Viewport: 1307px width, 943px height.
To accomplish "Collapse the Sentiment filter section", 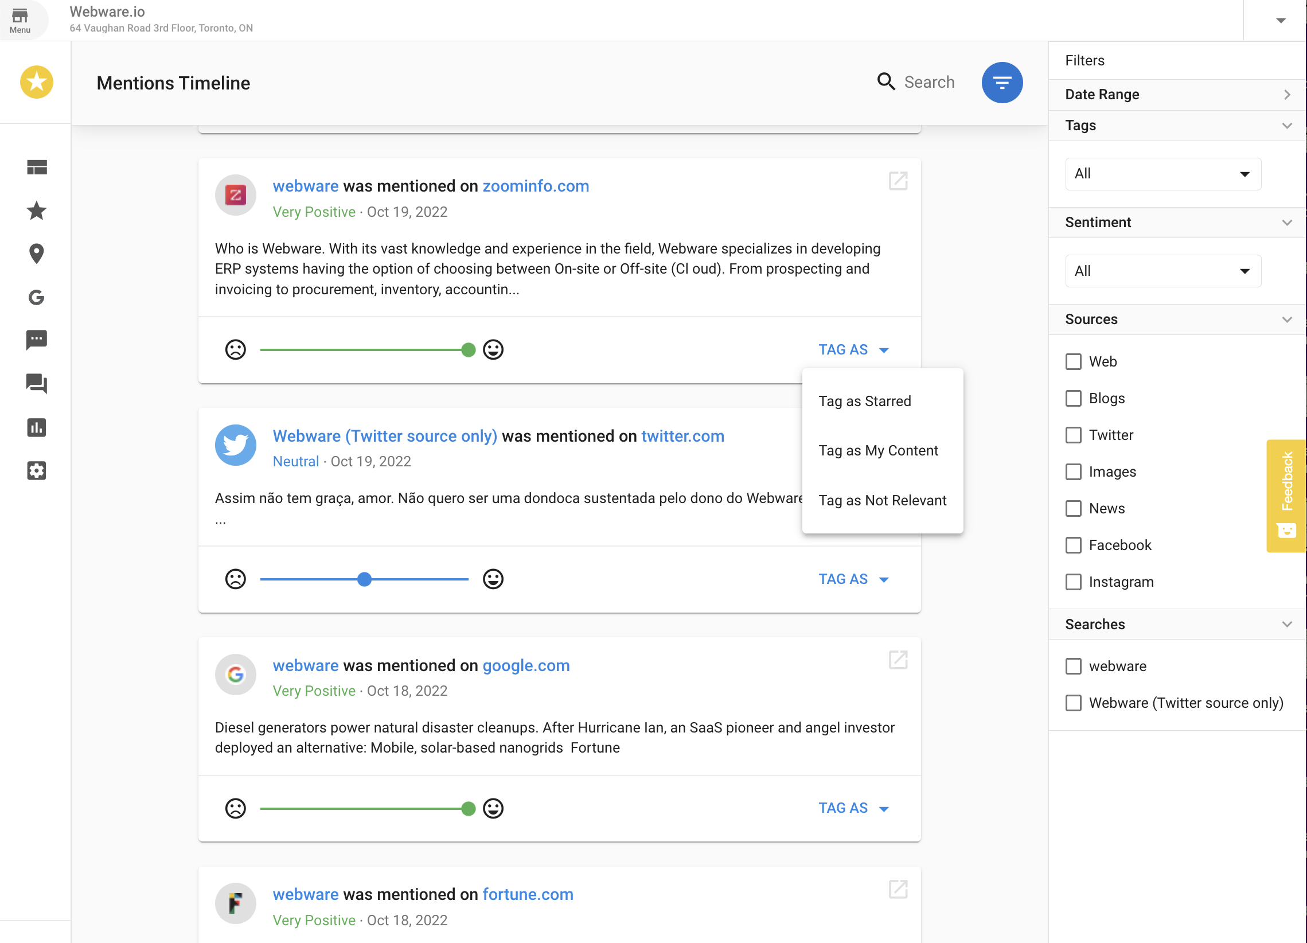I will pyautogui.click(x=1177, y=223).
